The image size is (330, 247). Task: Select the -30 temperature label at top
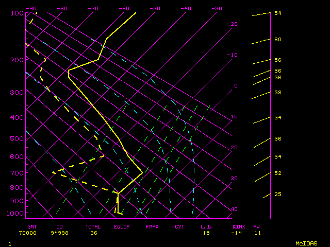point(217,9)
